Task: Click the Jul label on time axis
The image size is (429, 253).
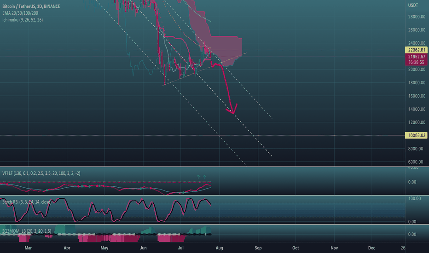Action: pos(180,248)
